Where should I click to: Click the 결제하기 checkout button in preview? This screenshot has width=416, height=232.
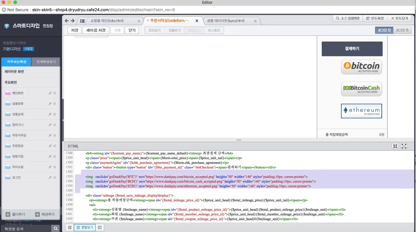coord(352,49)
